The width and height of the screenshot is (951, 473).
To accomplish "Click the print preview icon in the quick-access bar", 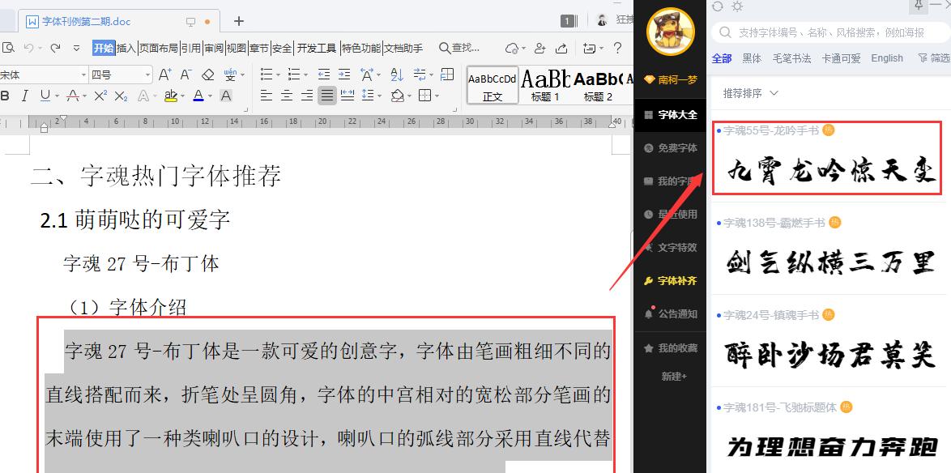I will click(8, 48).
